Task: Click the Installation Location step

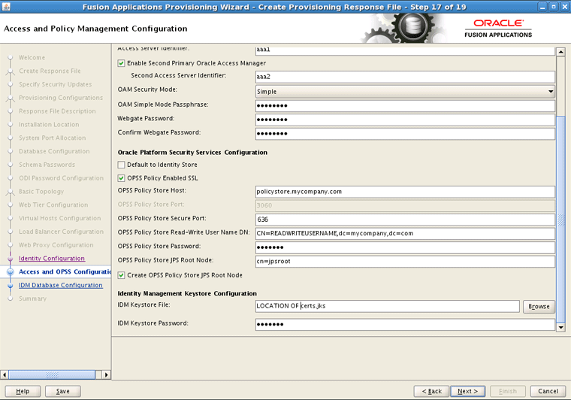Action: click(49, 125)
